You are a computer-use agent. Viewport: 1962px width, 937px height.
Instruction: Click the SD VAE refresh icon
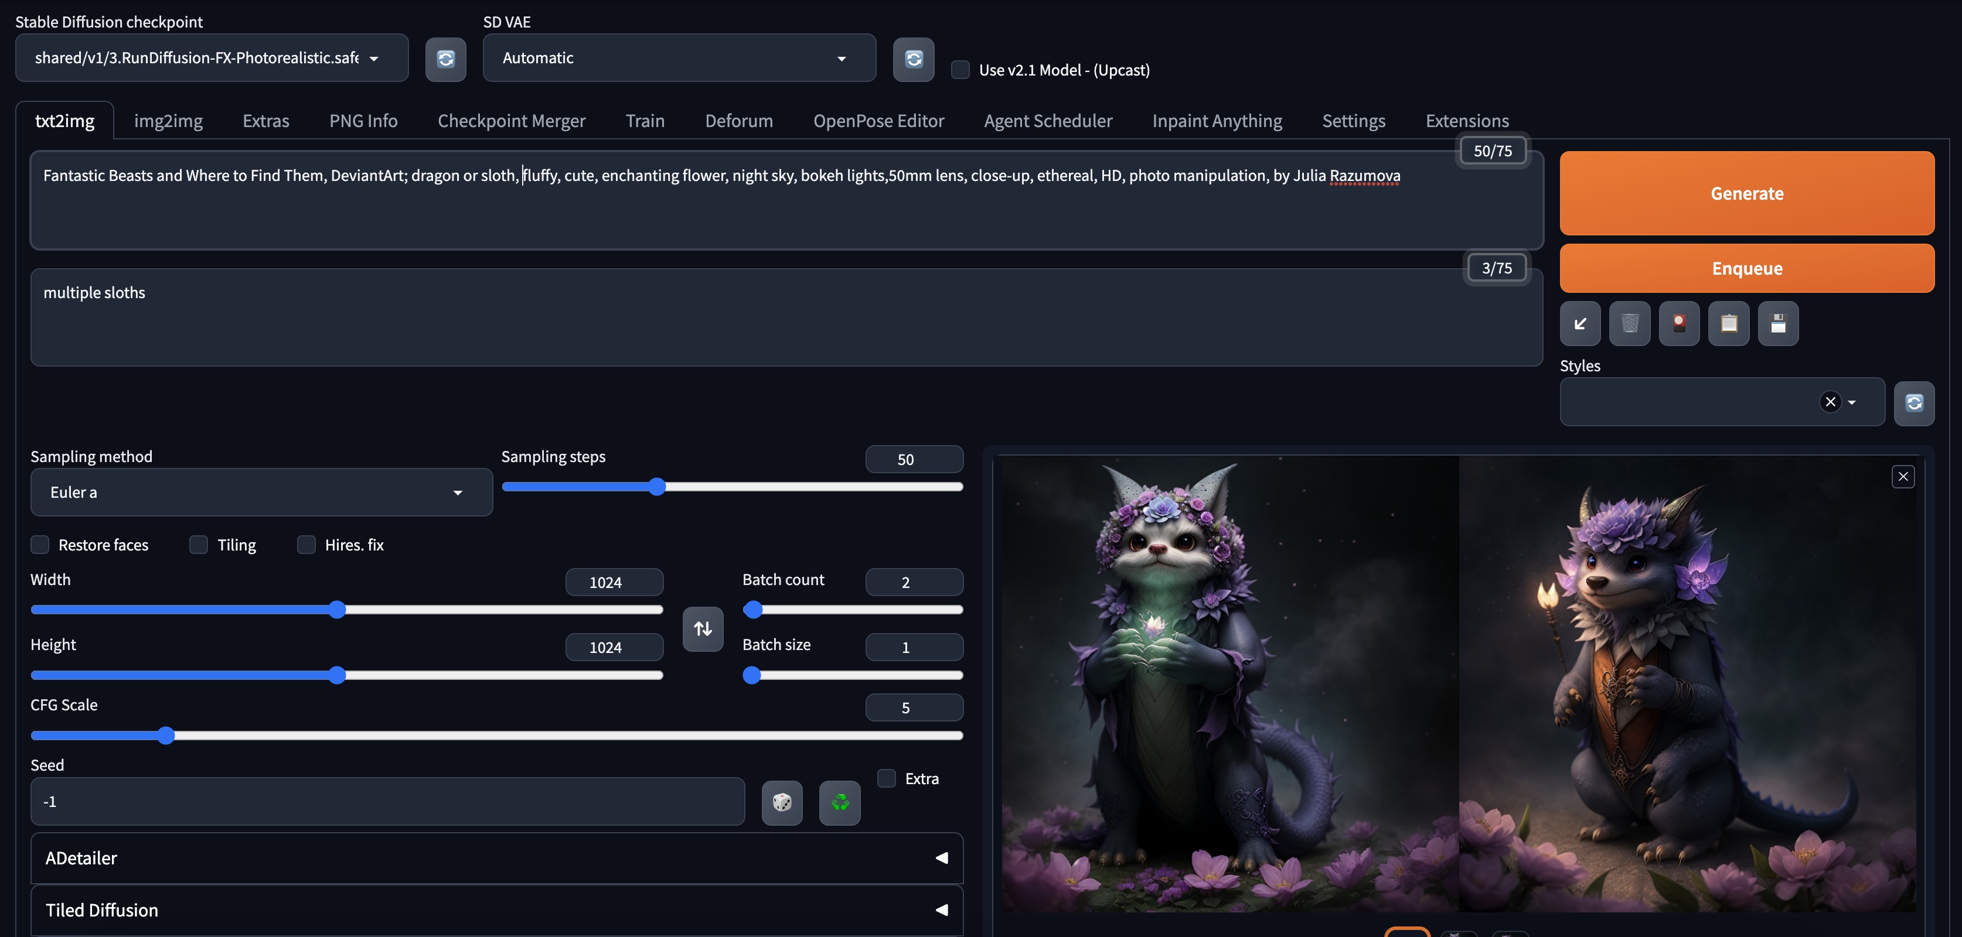click(x=913, y=59)
